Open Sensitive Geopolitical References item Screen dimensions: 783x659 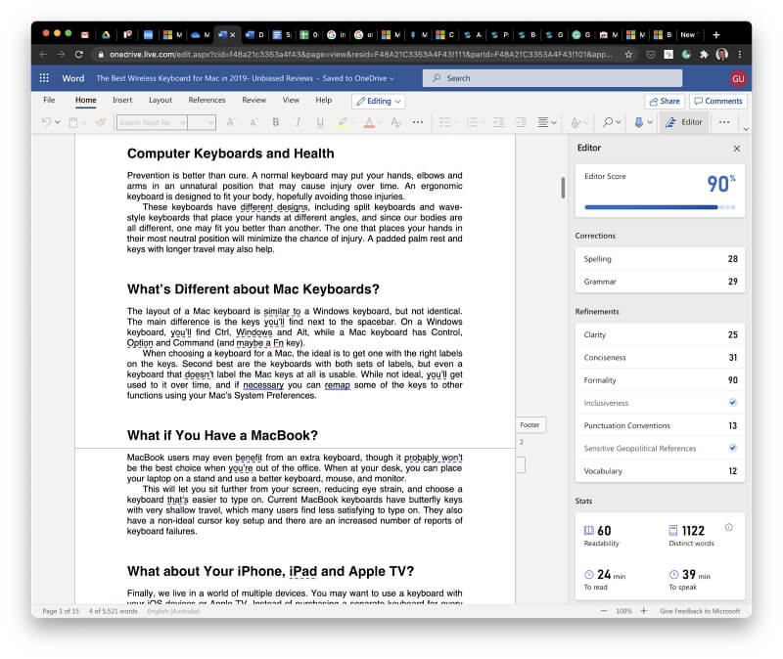[660, 448]
